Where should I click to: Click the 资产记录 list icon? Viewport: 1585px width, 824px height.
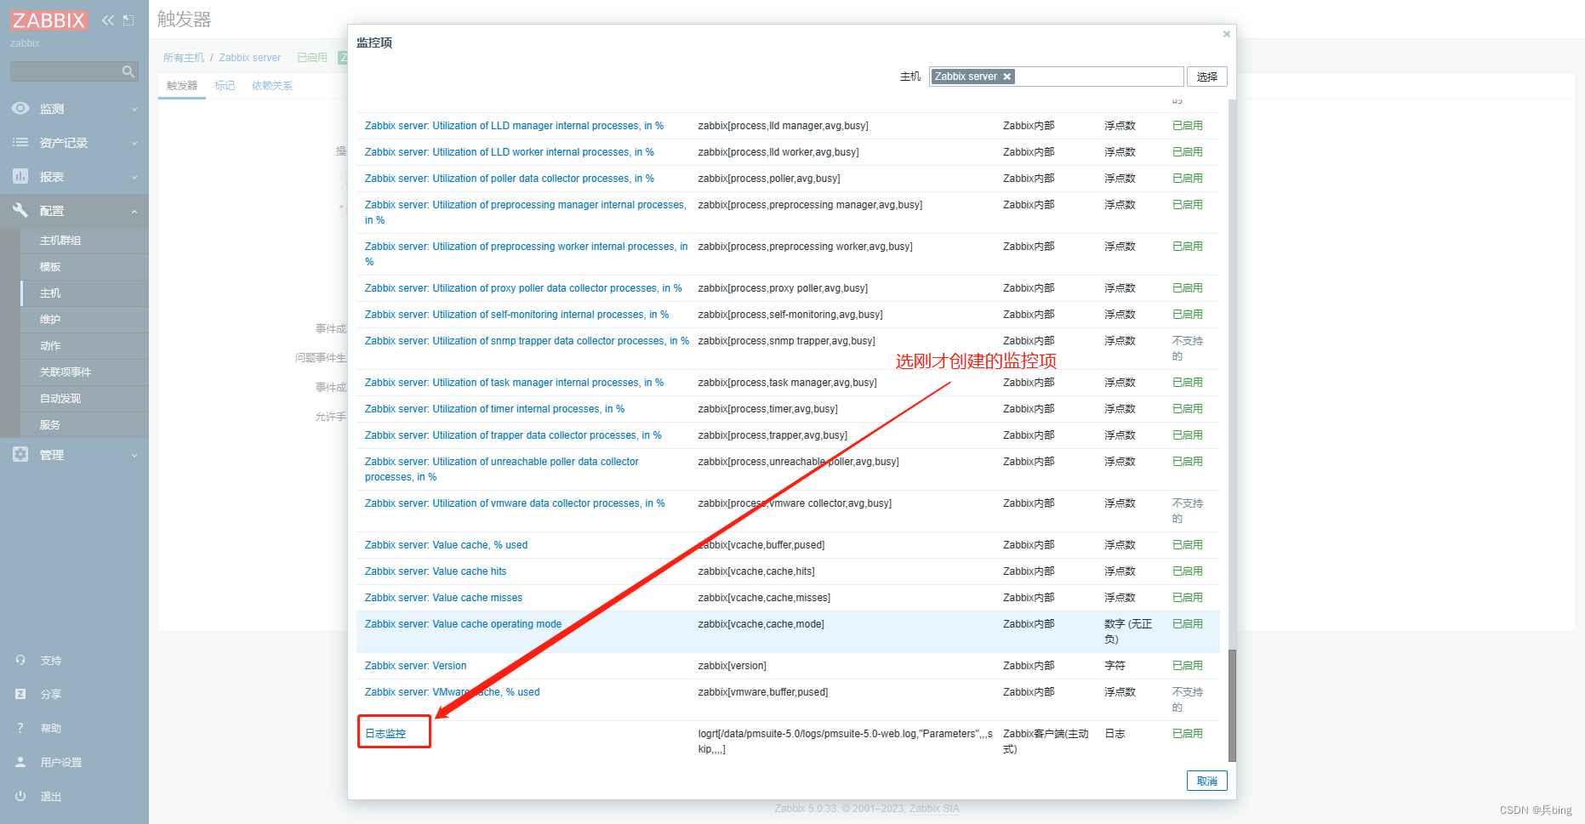tap(20, 142)
